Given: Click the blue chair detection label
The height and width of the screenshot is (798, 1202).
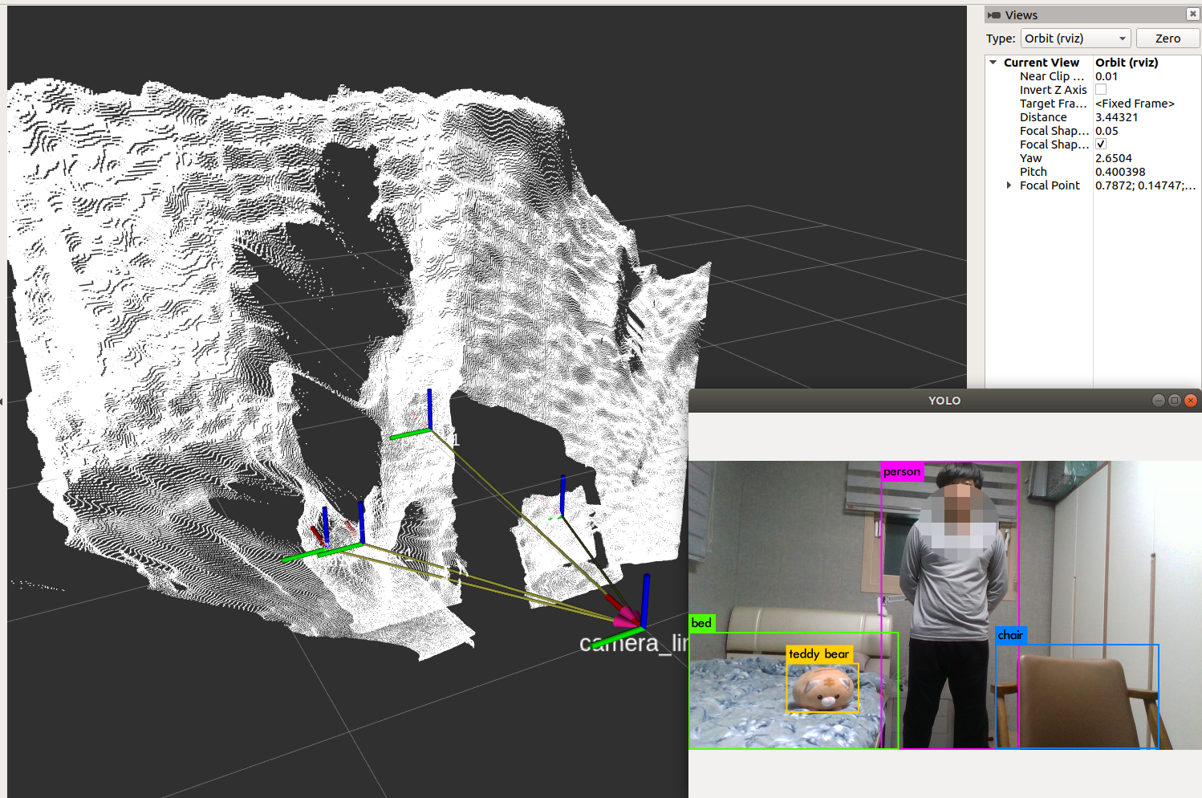Looking at the screenshot, I should coord(1010,635).
